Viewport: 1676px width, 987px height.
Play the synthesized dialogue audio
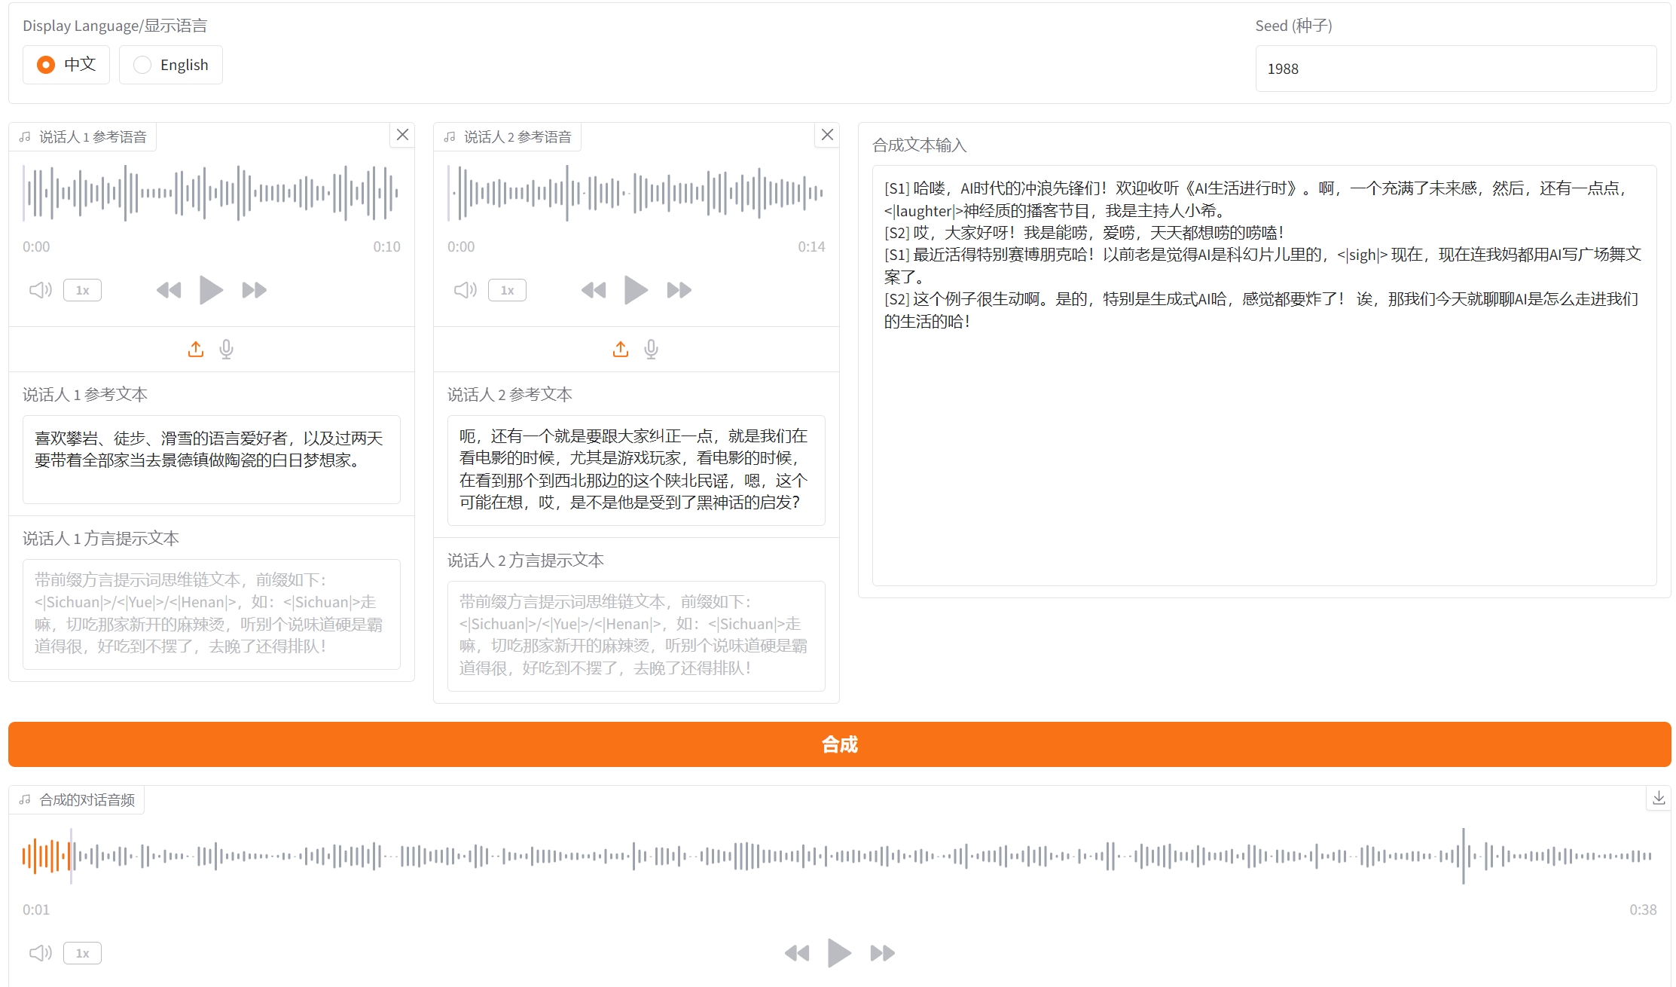[x=839, y=953]
